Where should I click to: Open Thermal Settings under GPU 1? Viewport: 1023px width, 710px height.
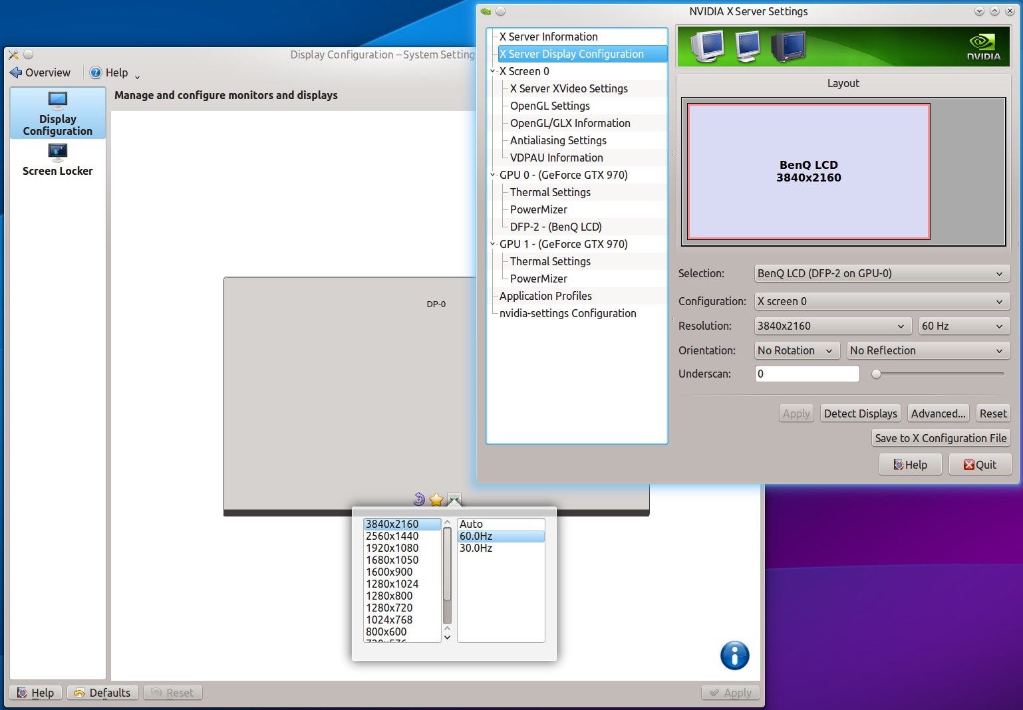tap(550, 261)
